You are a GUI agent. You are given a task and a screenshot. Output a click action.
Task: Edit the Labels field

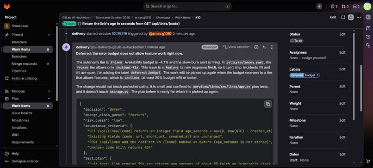click(x=342, y=69)
